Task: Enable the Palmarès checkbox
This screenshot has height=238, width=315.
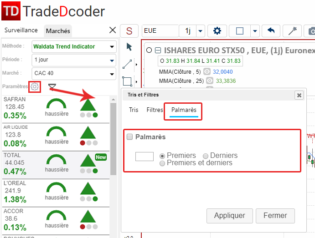Action: tap(129, 137)
